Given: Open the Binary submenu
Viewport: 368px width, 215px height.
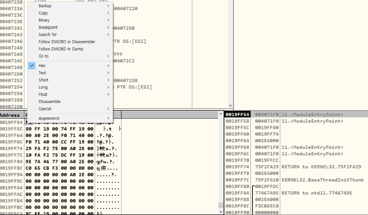Looking at the screenshot, I should pos(70,20).
